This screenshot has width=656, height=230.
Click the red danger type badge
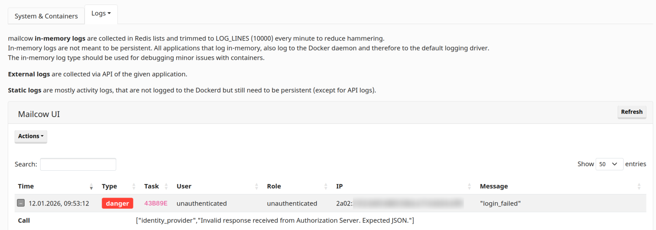pyautogui.click(x=117, y=204)
